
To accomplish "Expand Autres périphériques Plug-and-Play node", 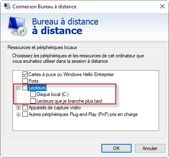I will (18, 114).
